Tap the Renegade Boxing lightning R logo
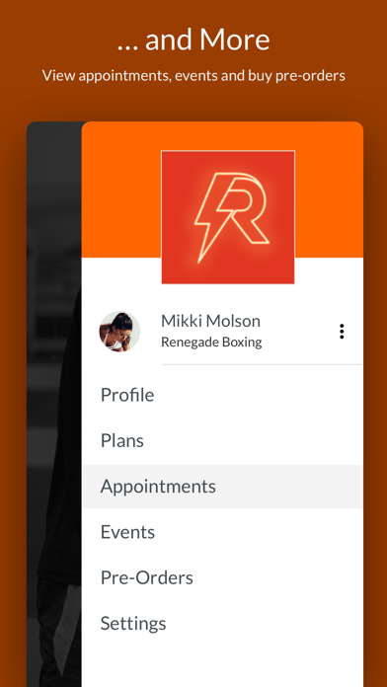The width and height of the screenshot is (387, 687). coord(228,217)
